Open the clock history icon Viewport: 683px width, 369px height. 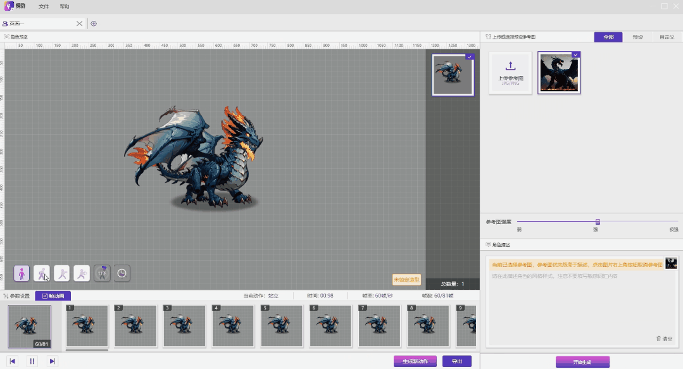[122, 273]
